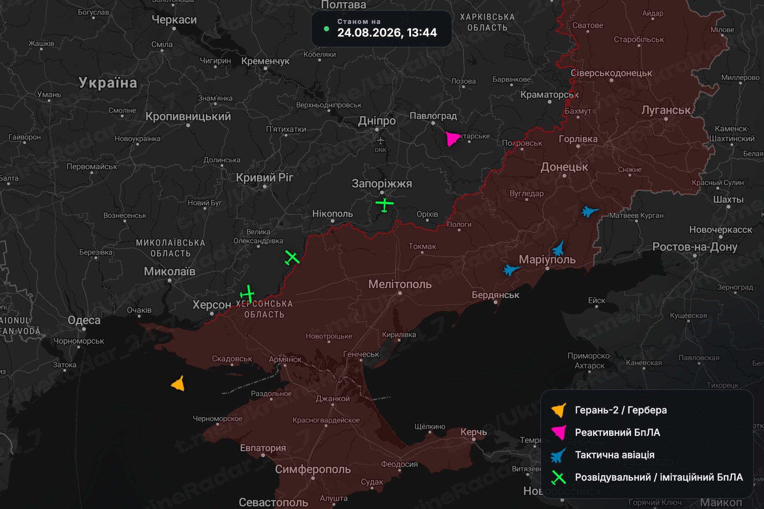The height and width of the screenshot is (509, 764).
Task: Click the Луганськ city label
Action: tap(666, 110)
